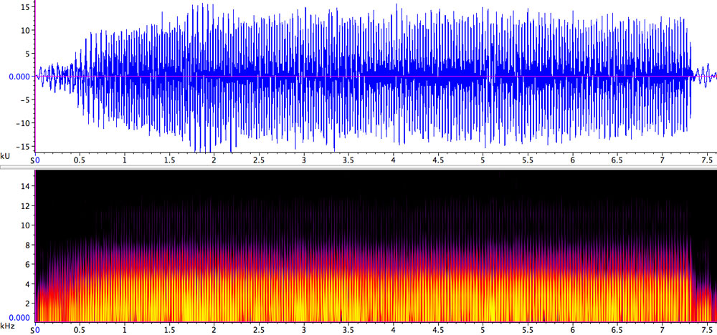Click the 14 kHz label on spectrogram axis
The height and width of the screenshot is (335, 717).
(25, 186)
